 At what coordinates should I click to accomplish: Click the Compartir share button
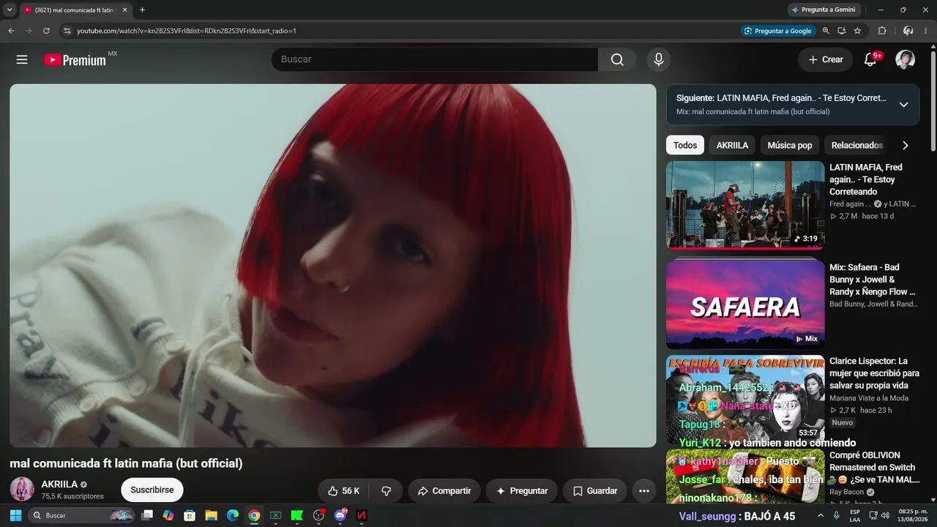tap(444, 491)
